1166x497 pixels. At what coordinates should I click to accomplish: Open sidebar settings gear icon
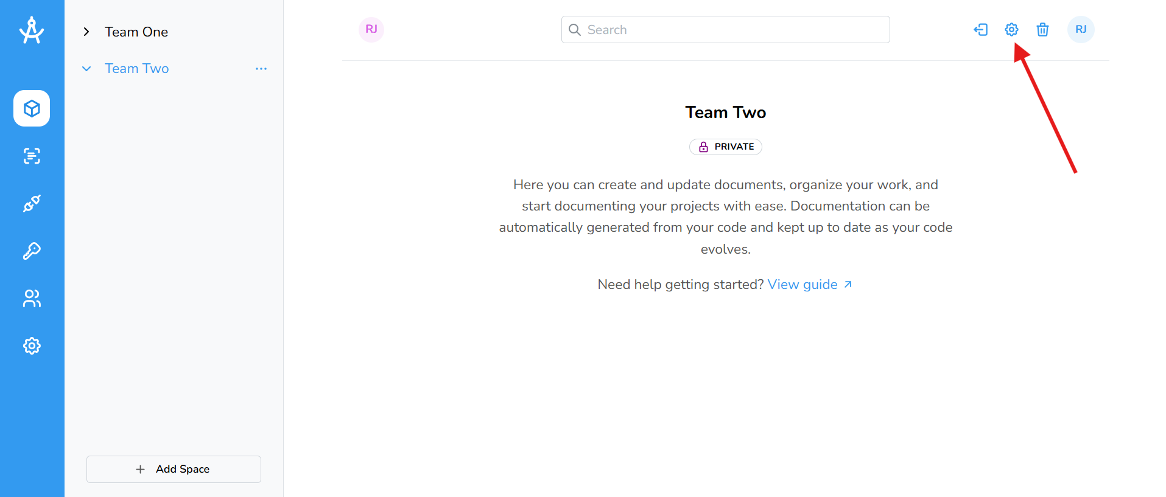32,346
